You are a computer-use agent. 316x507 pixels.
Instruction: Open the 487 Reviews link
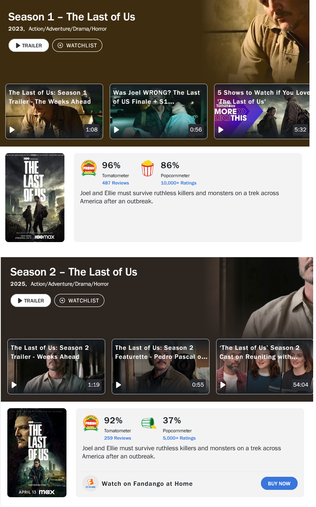(115, 183)
